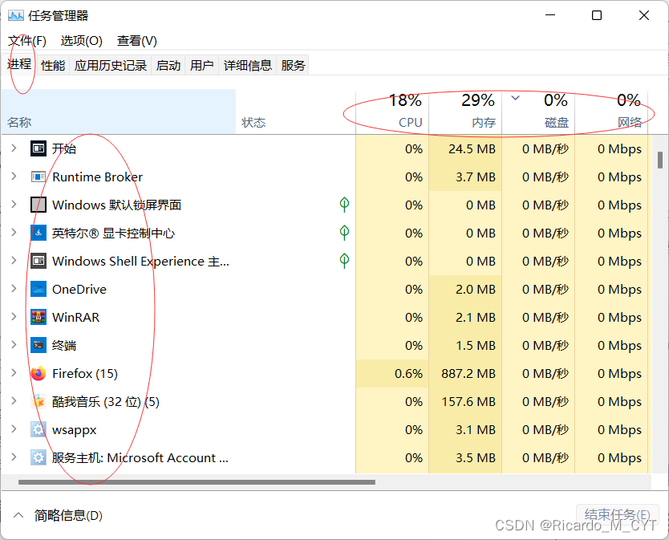Click the horizontal scrollbar thumb
Screen dimensions: 669x540
coord(197,482)
